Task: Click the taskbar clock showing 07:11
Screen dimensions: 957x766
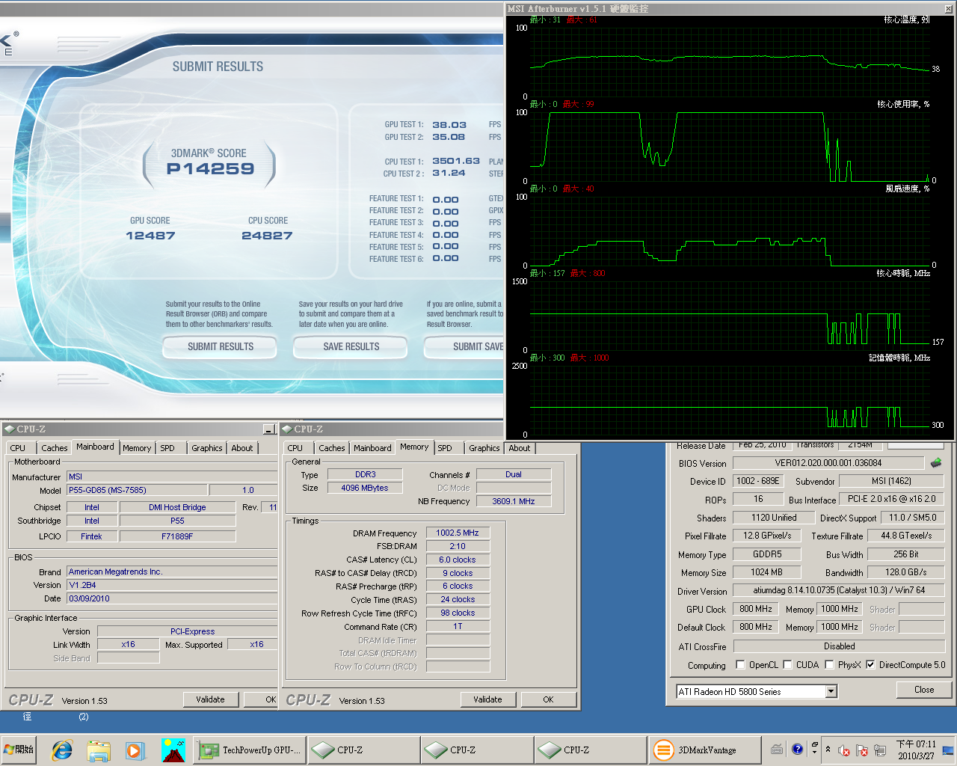Action: coord(916,750)
